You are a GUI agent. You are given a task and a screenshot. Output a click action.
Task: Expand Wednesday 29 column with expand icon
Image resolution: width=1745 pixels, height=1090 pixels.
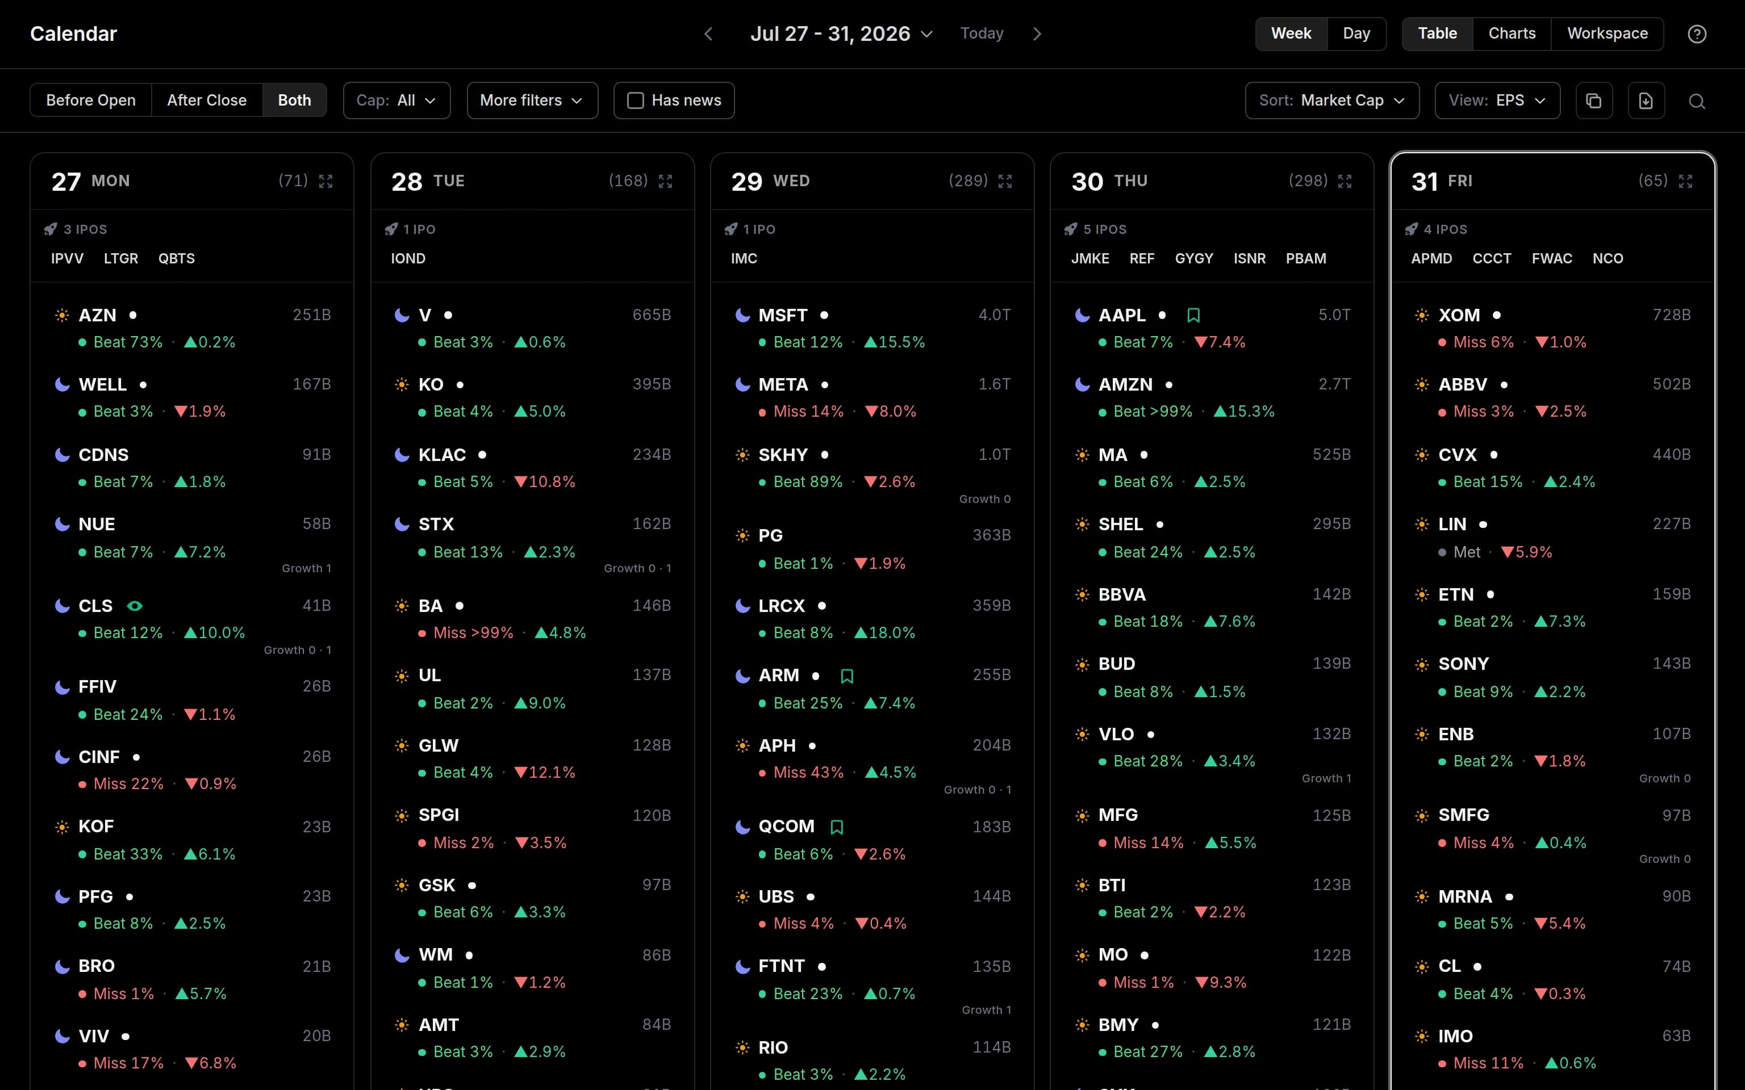coord(1005,181)
